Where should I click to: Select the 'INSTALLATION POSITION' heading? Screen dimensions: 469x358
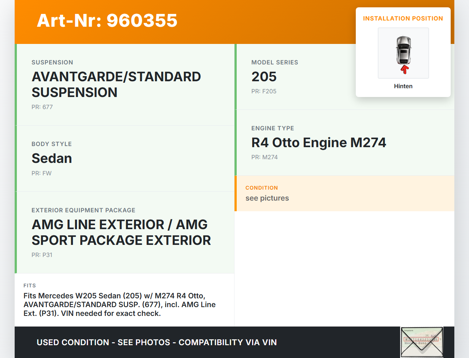click(x=403, y=18)
